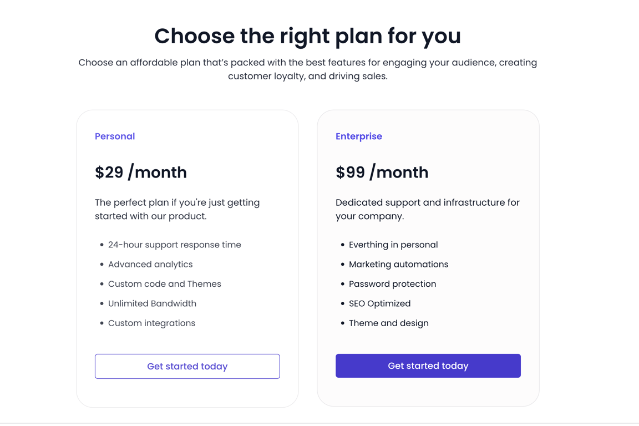The width and height of the screenshot is (639, 426).
Task: Click the Password protection list item
Action: coord(393,284)
